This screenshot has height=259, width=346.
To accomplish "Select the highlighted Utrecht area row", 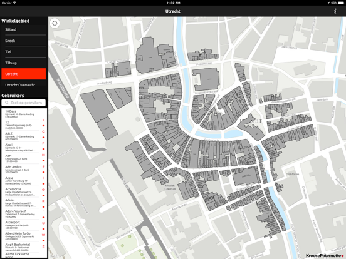I will pyautogui.click(x=24, y=74).
